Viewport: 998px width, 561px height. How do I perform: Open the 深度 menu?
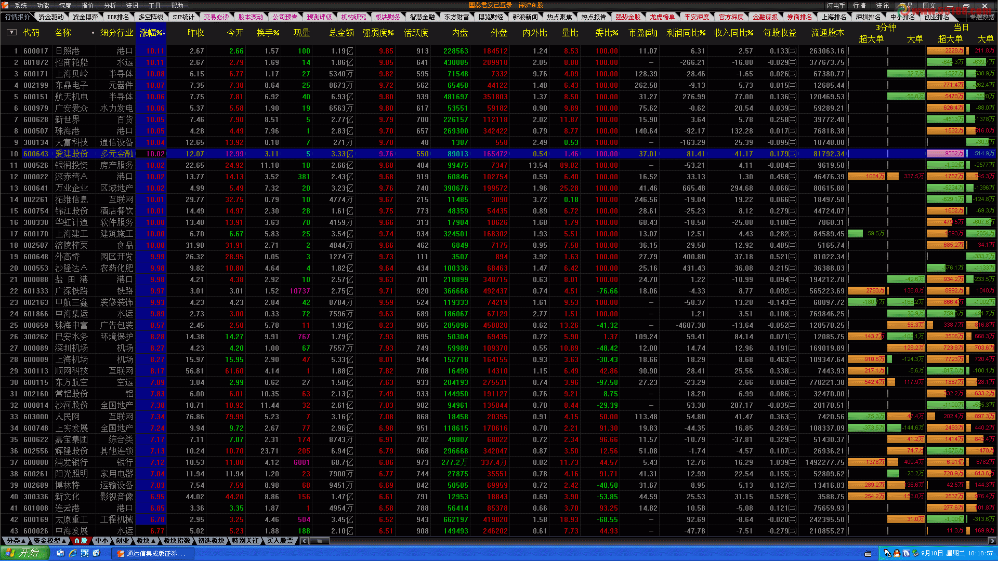(x=65, y=5)
